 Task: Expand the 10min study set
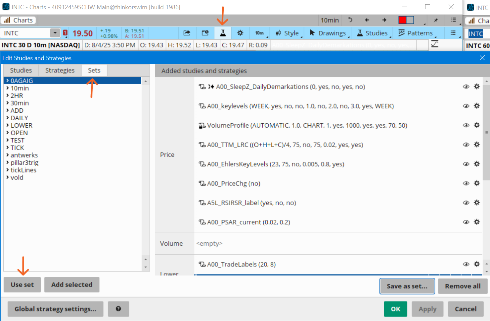click(8, 88)
